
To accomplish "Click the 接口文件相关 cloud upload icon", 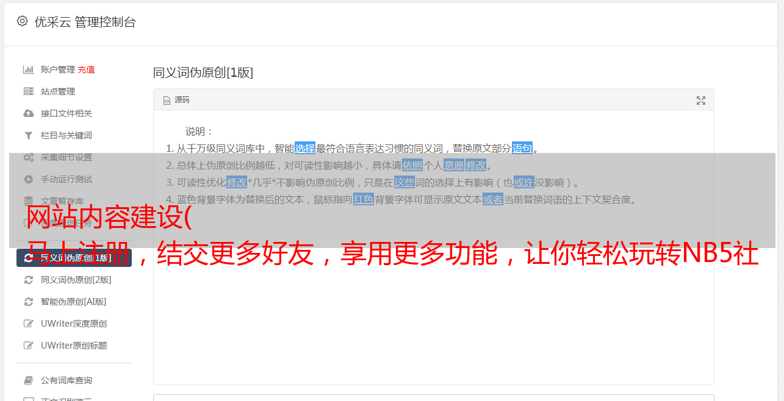I will pyautogui.click(x=28, y=113).
